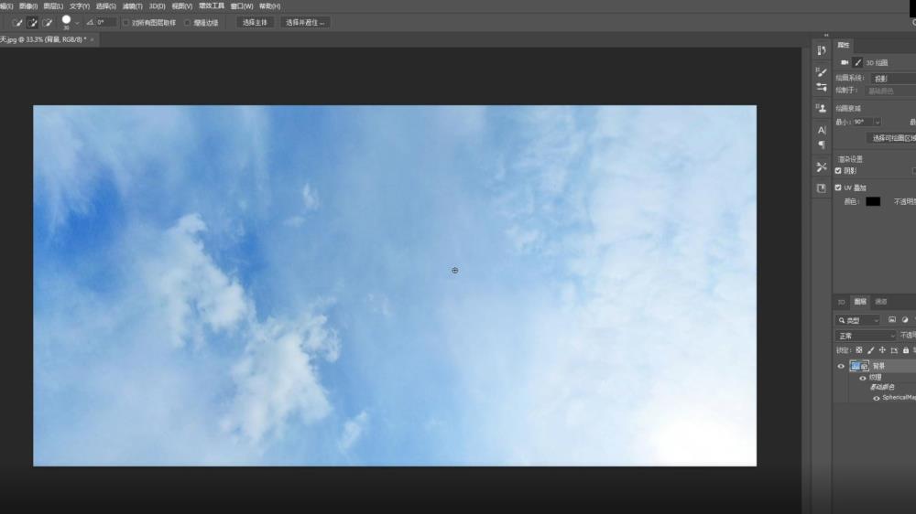Toggle the 阴影 checkbox
The width and height of the screenshot is (916, 514).
(838, 171)
